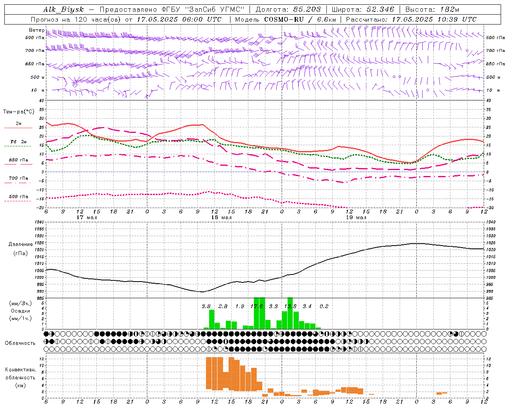The height and width of the screenshot is (405, 507).
Task: Click the 2.8 precipitation total value
Action: [x=223, y=306]
